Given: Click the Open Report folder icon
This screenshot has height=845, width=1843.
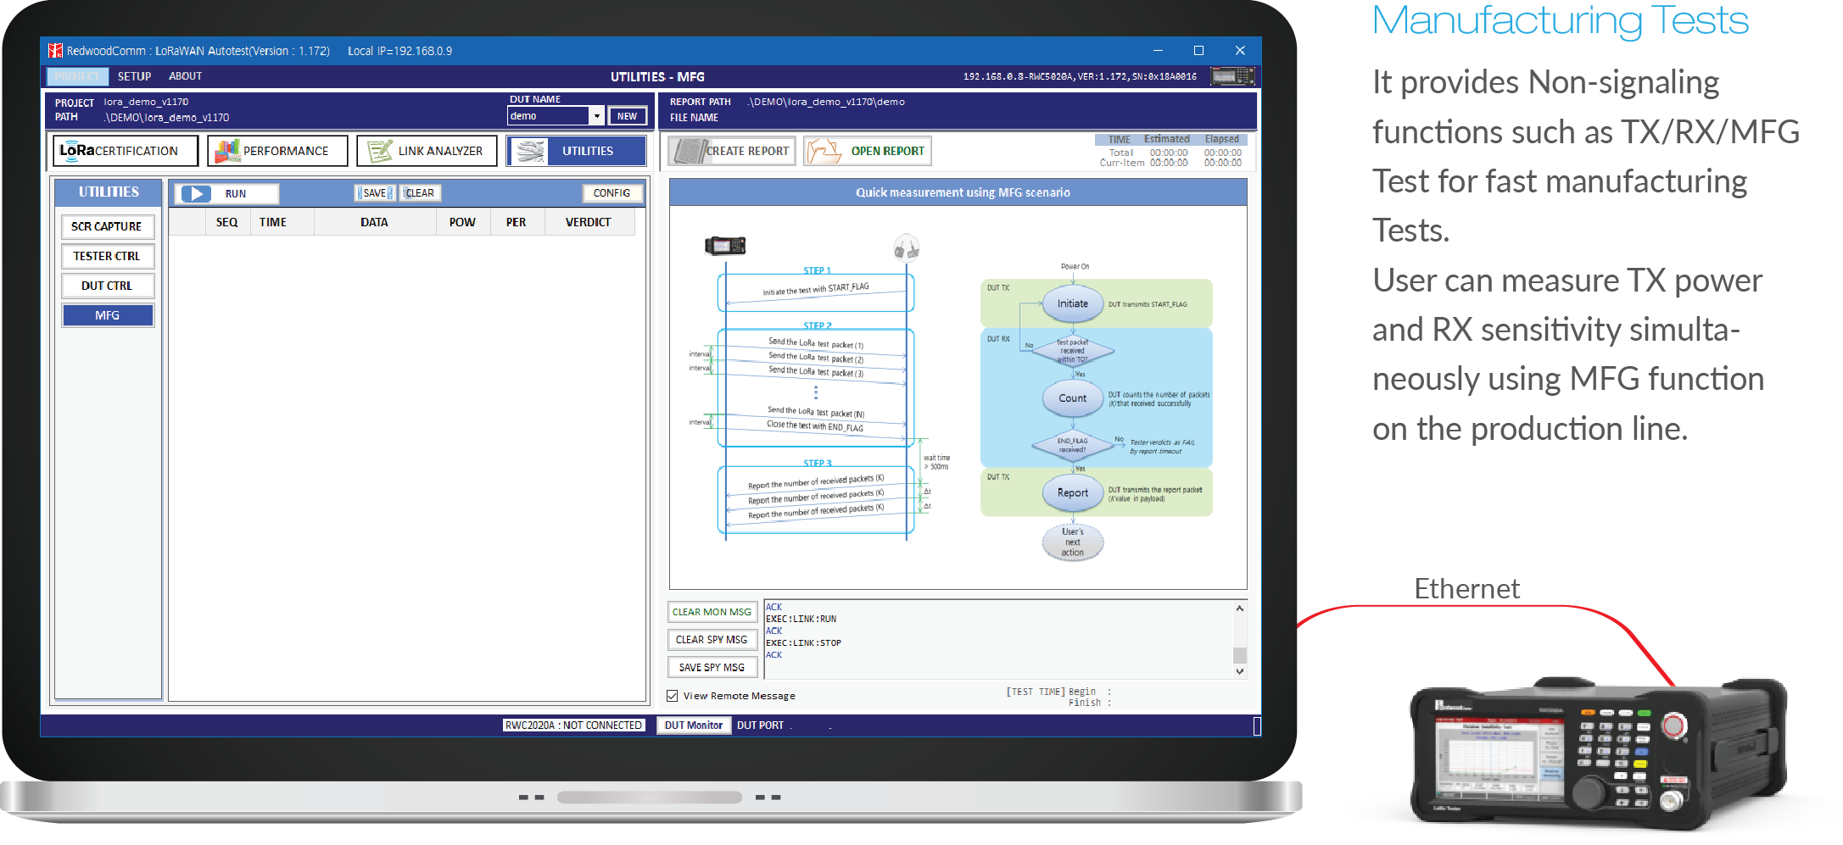Looking at the screenshot, I should (824, 151).
